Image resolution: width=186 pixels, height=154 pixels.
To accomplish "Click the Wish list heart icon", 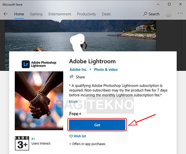I will click(x=71, y=136).
